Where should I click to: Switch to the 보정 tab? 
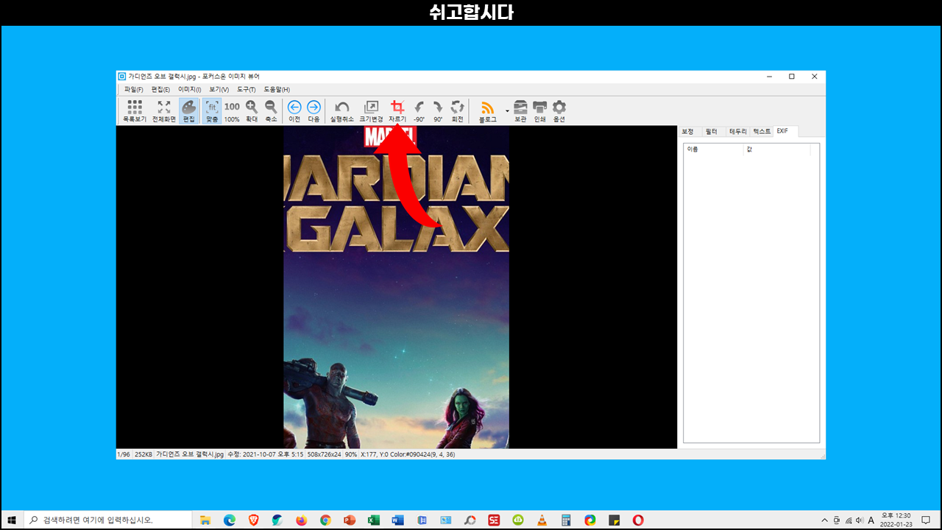pyautogui.click(x=688, y=131)
